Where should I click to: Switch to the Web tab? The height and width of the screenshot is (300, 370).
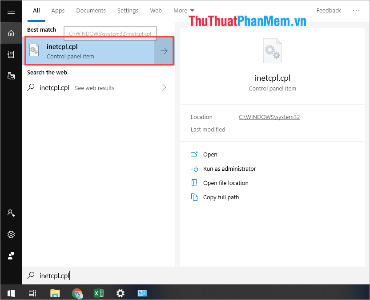click(156, 10)
